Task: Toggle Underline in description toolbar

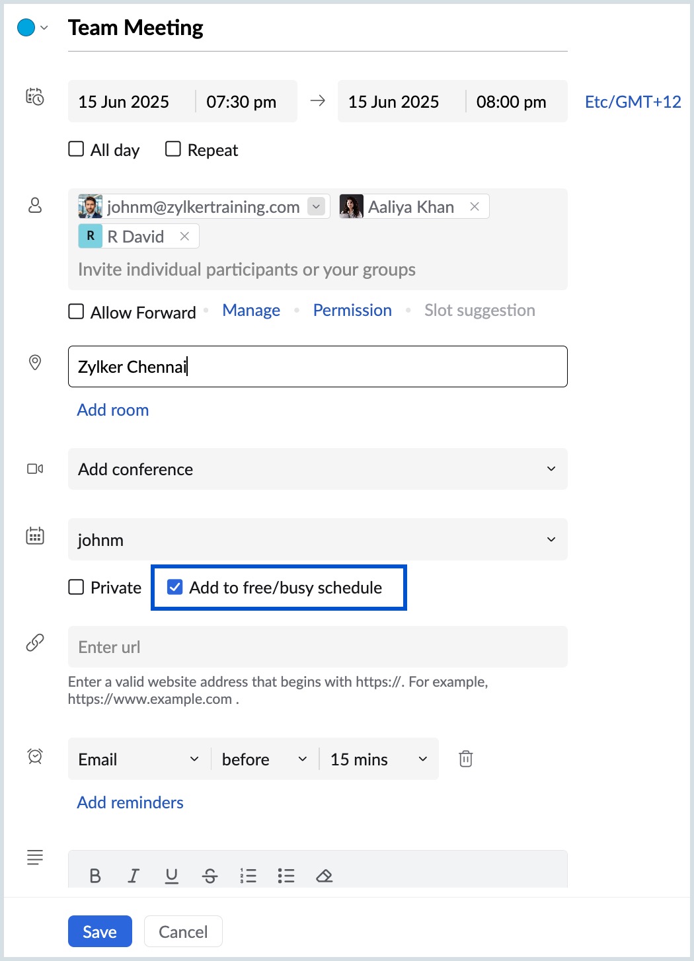Action: (x=172, y=876)
